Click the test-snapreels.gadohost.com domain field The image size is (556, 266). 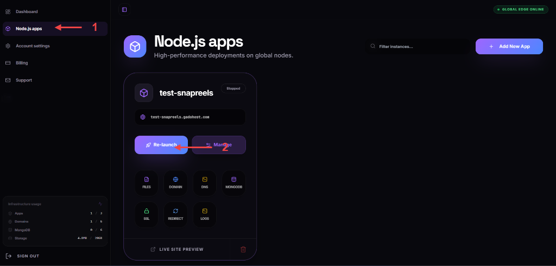190,117
